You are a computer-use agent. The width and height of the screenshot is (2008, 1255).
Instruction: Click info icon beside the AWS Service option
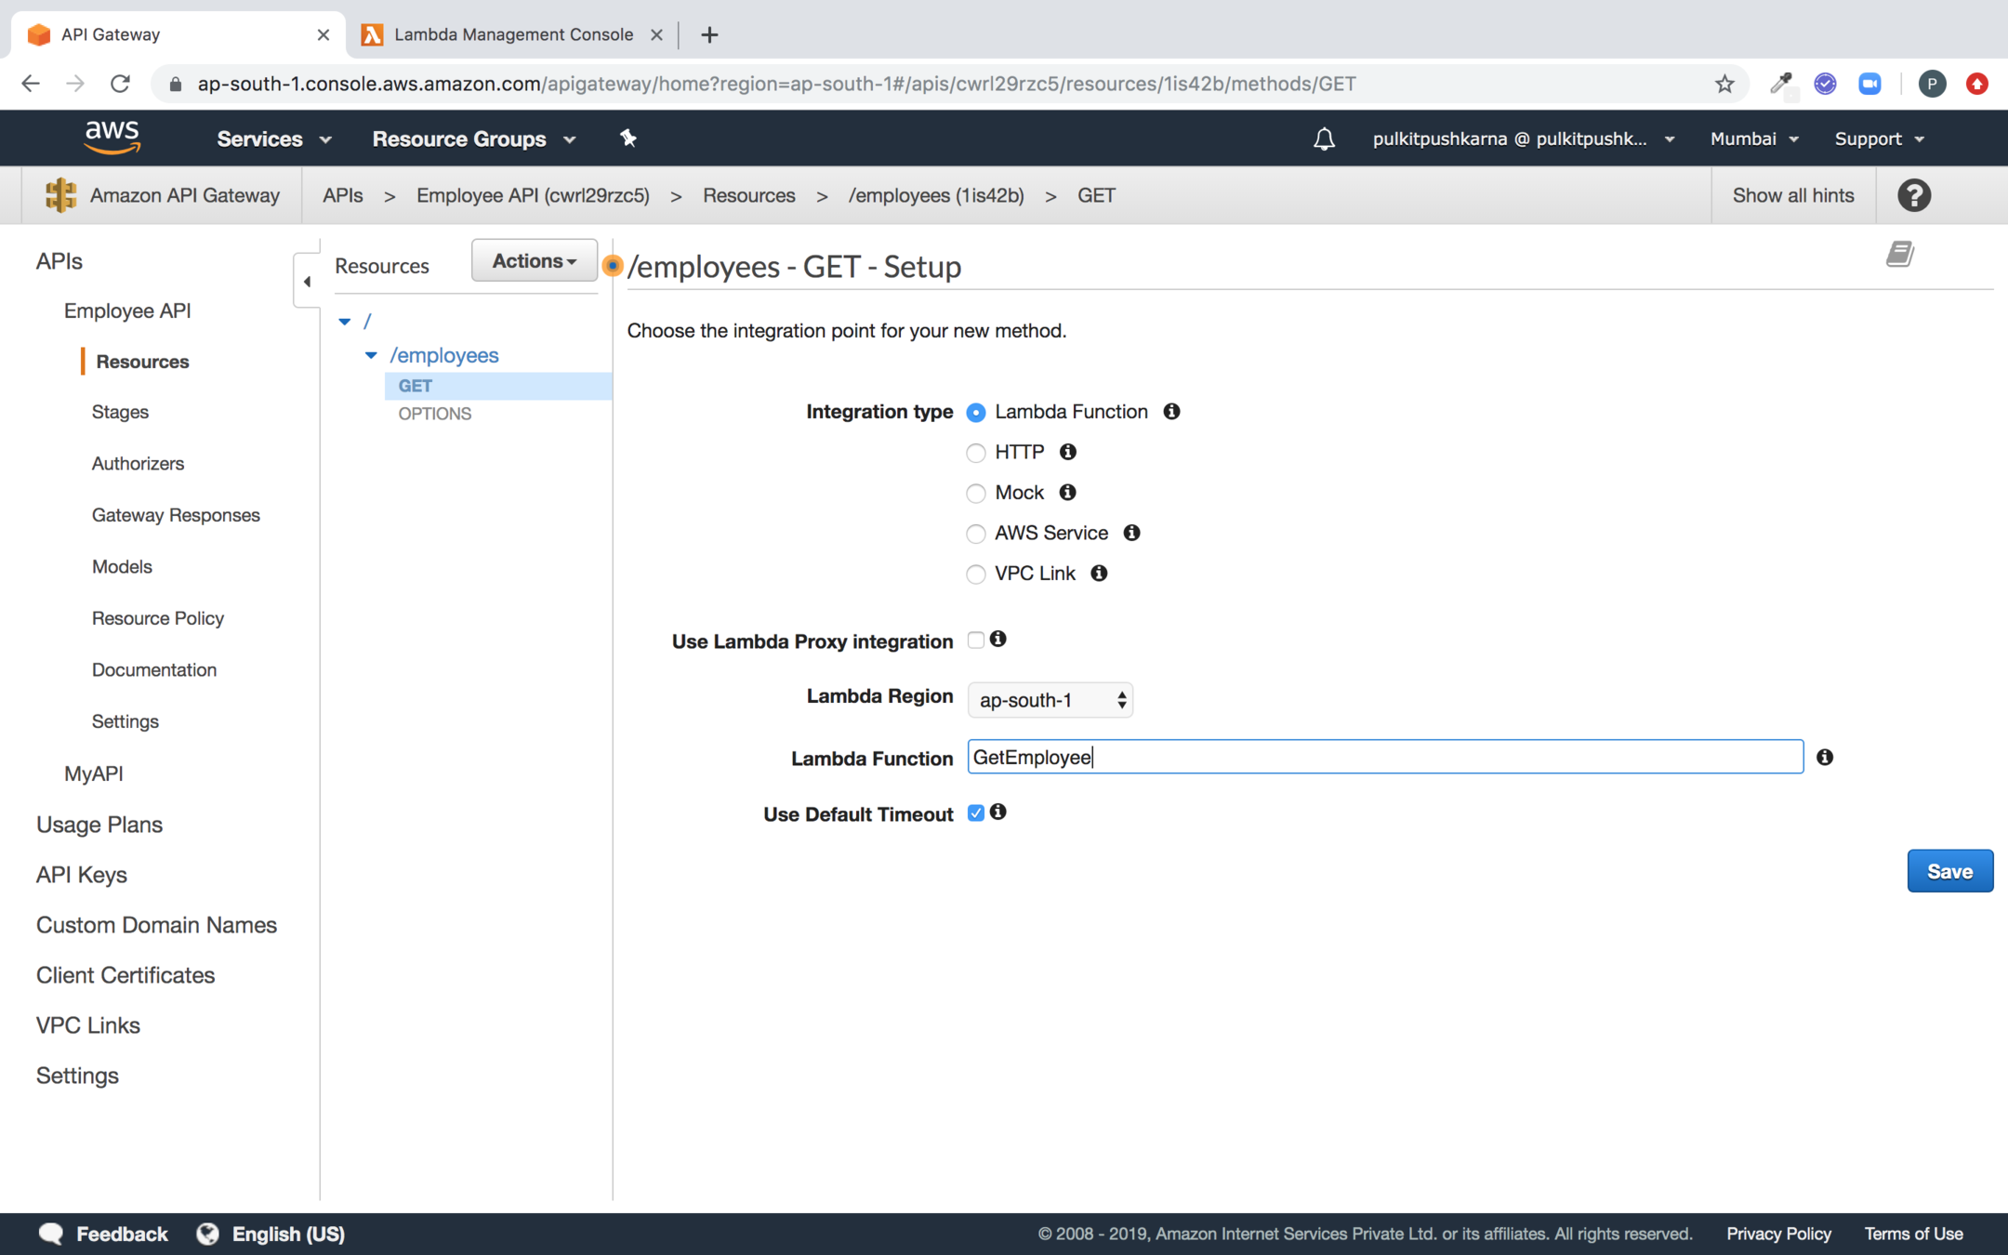[1131, 533]
